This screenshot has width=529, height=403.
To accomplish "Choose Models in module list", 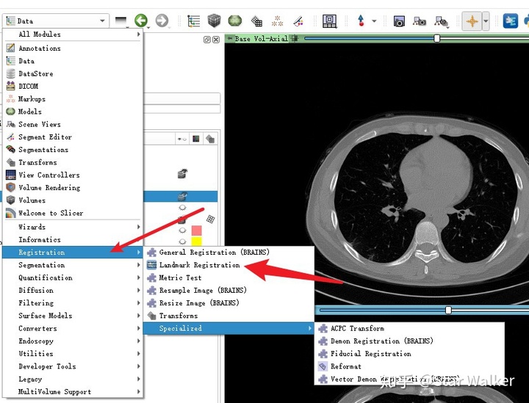I will click(x=73, y=112).
